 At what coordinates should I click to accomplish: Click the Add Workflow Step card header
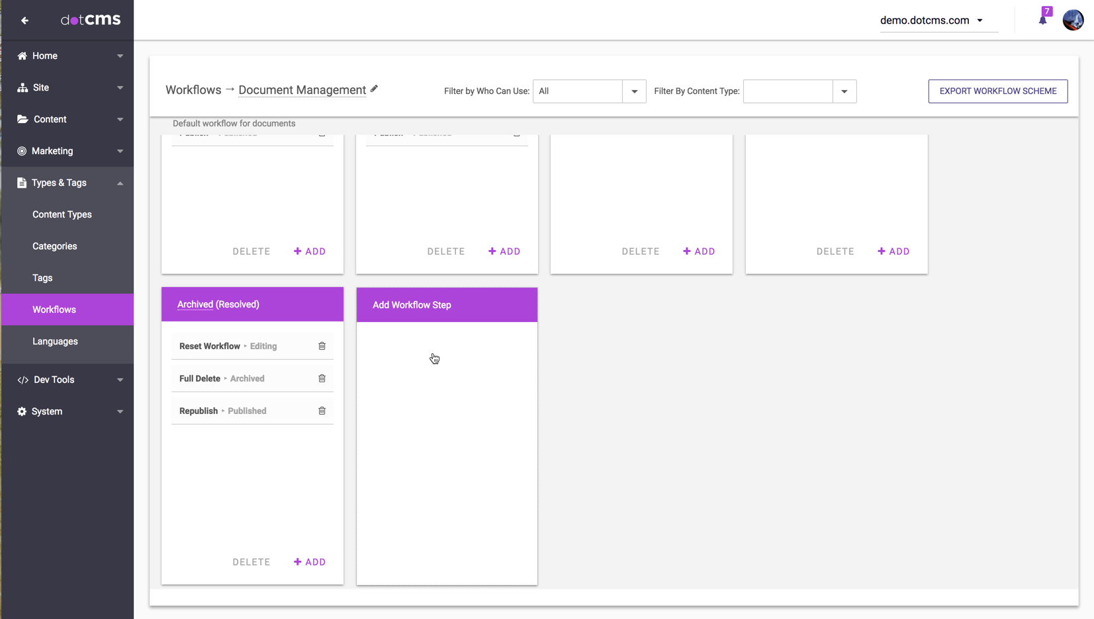click(x=447, y=305)
